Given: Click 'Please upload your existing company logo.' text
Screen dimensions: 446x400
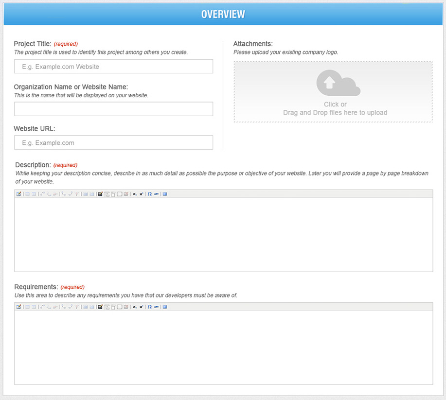Looking at the screenshot, I should pos(285,52).
